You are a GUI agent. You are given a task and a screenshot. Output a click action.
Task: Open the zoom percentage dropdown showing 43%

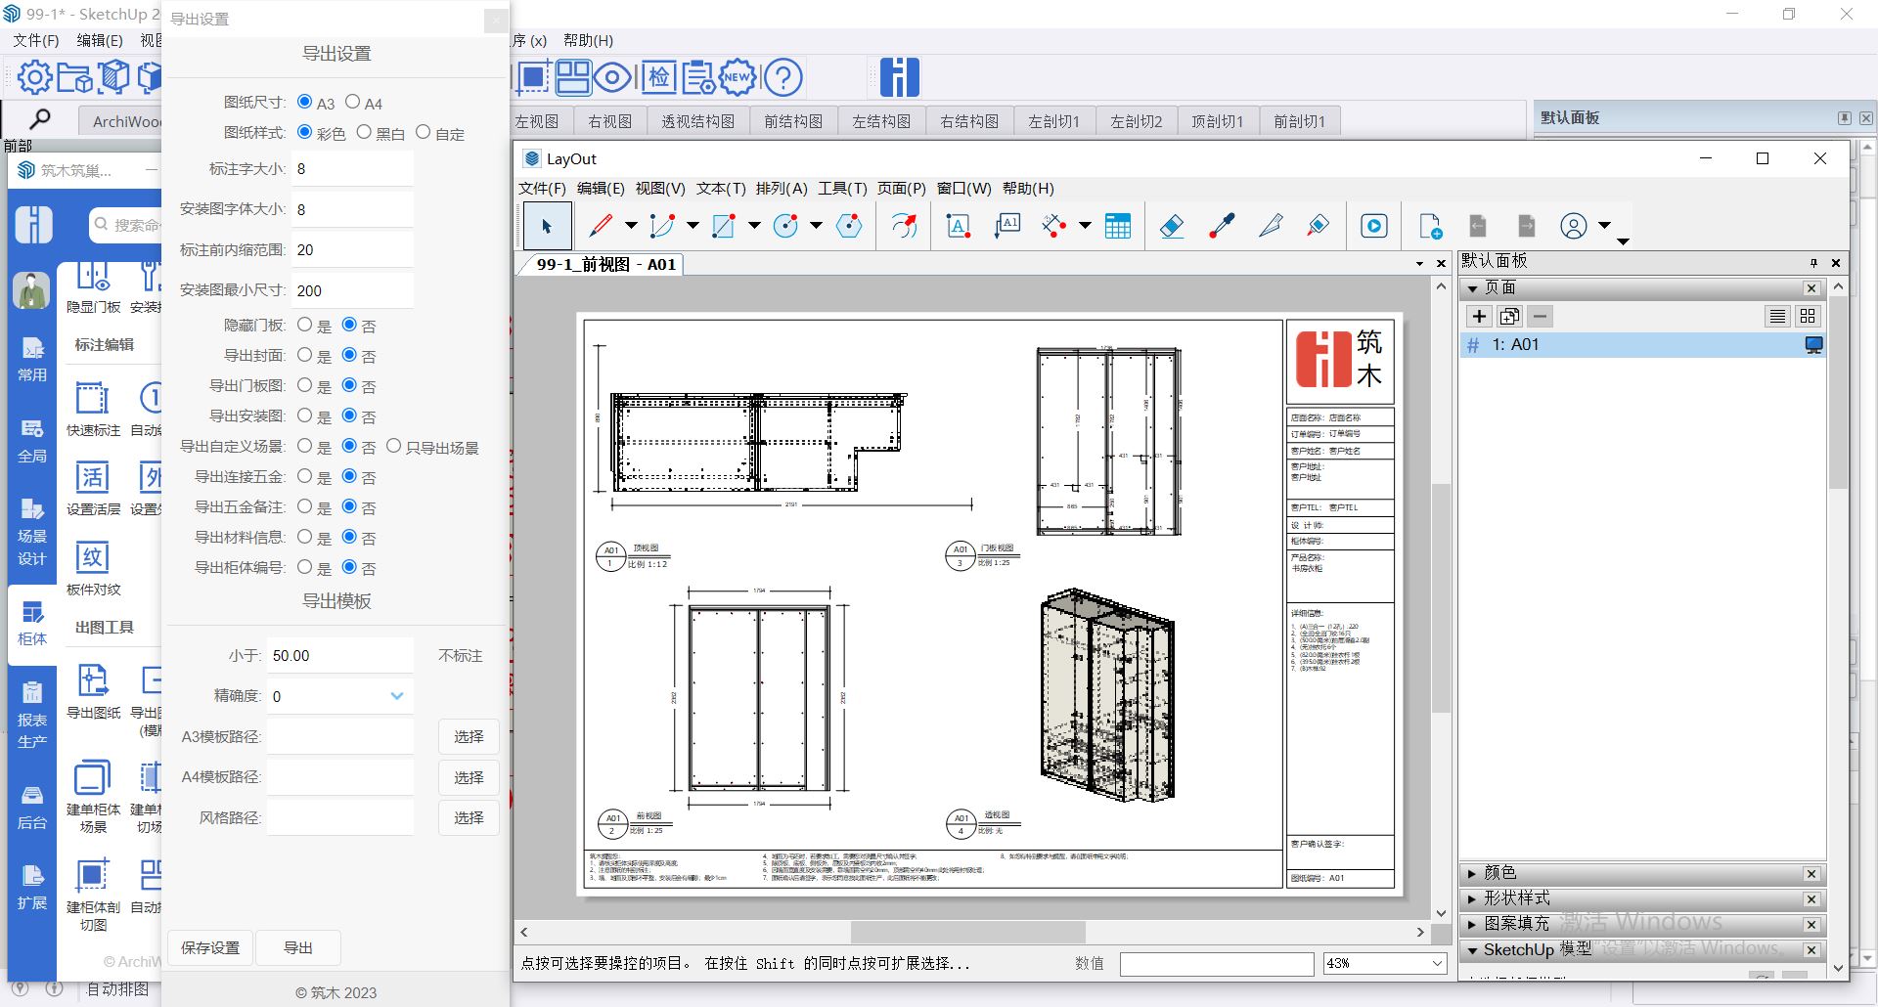[1437, 963]
